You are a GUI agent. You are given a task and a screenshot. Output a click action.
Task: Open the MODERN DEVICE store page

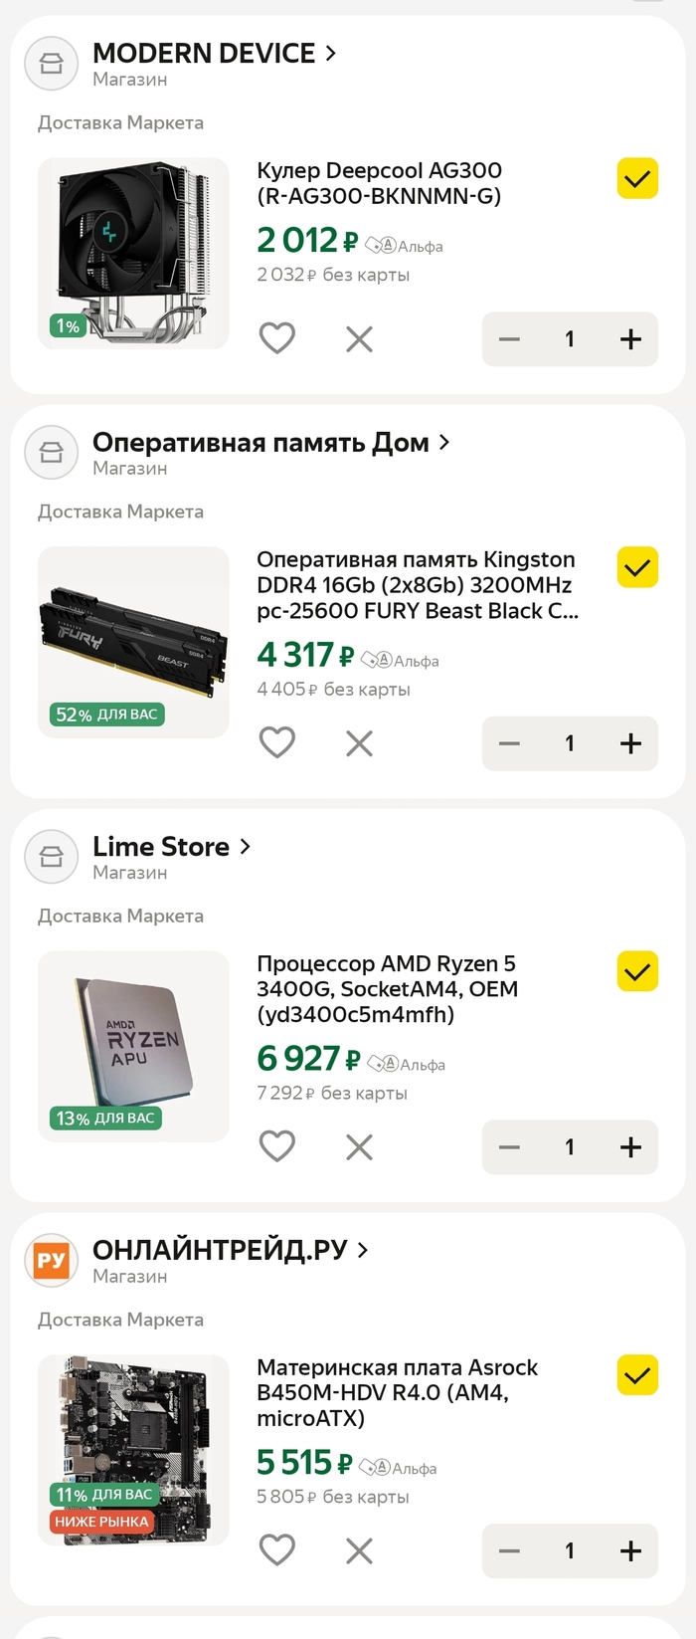point(207,53)
